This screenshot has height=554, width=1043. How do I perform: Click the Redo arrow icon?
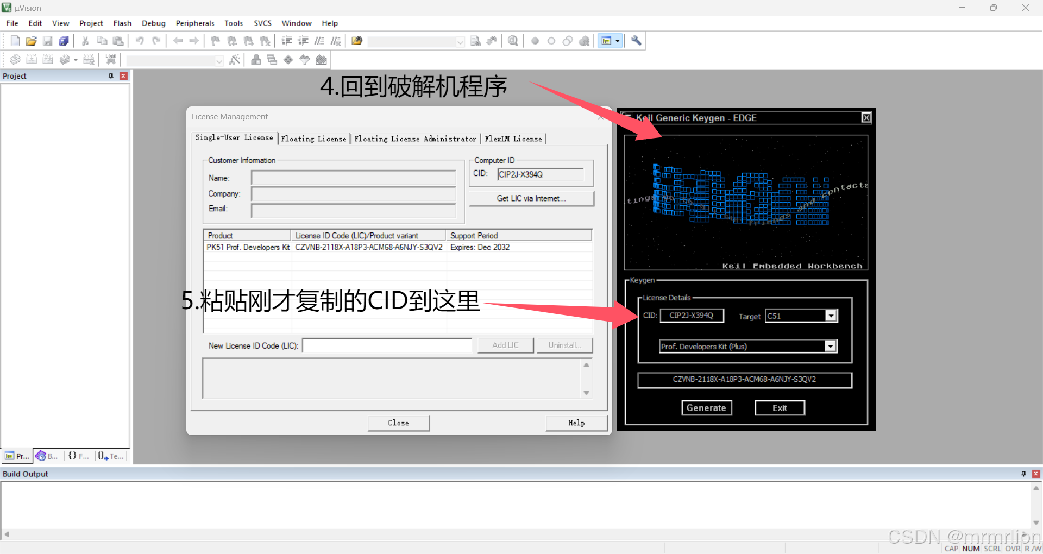point(156,41)
